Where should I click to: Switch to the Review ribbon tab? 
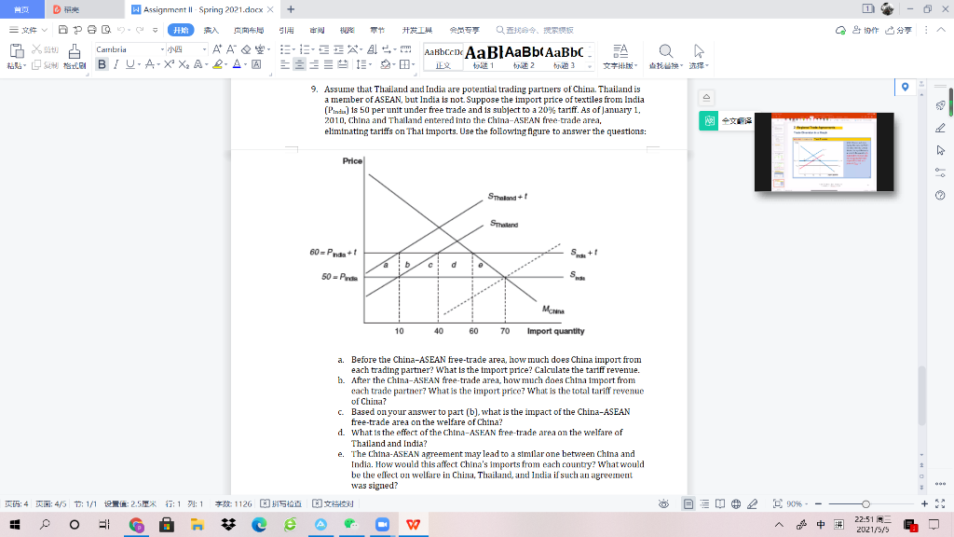[x=317, y=30]
